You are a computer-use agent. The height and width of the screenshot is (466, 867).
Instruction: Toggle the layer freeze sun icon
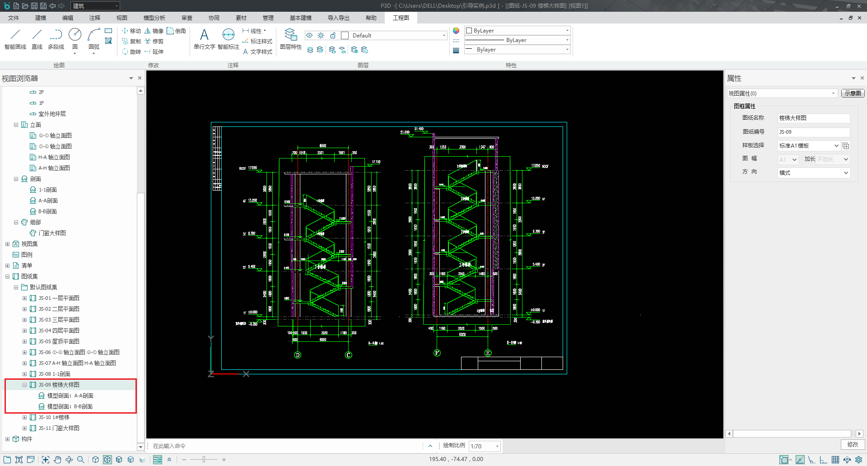point(321,36)
